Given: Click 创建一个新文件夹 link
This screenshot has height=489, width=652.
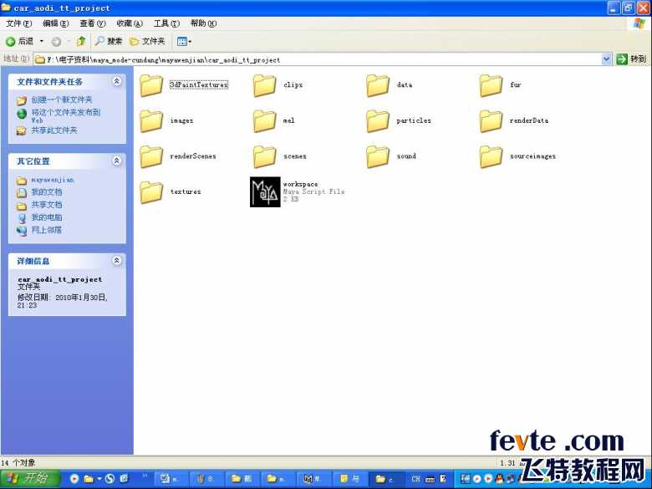Looking at the screenshot, I should pos(62,99).
